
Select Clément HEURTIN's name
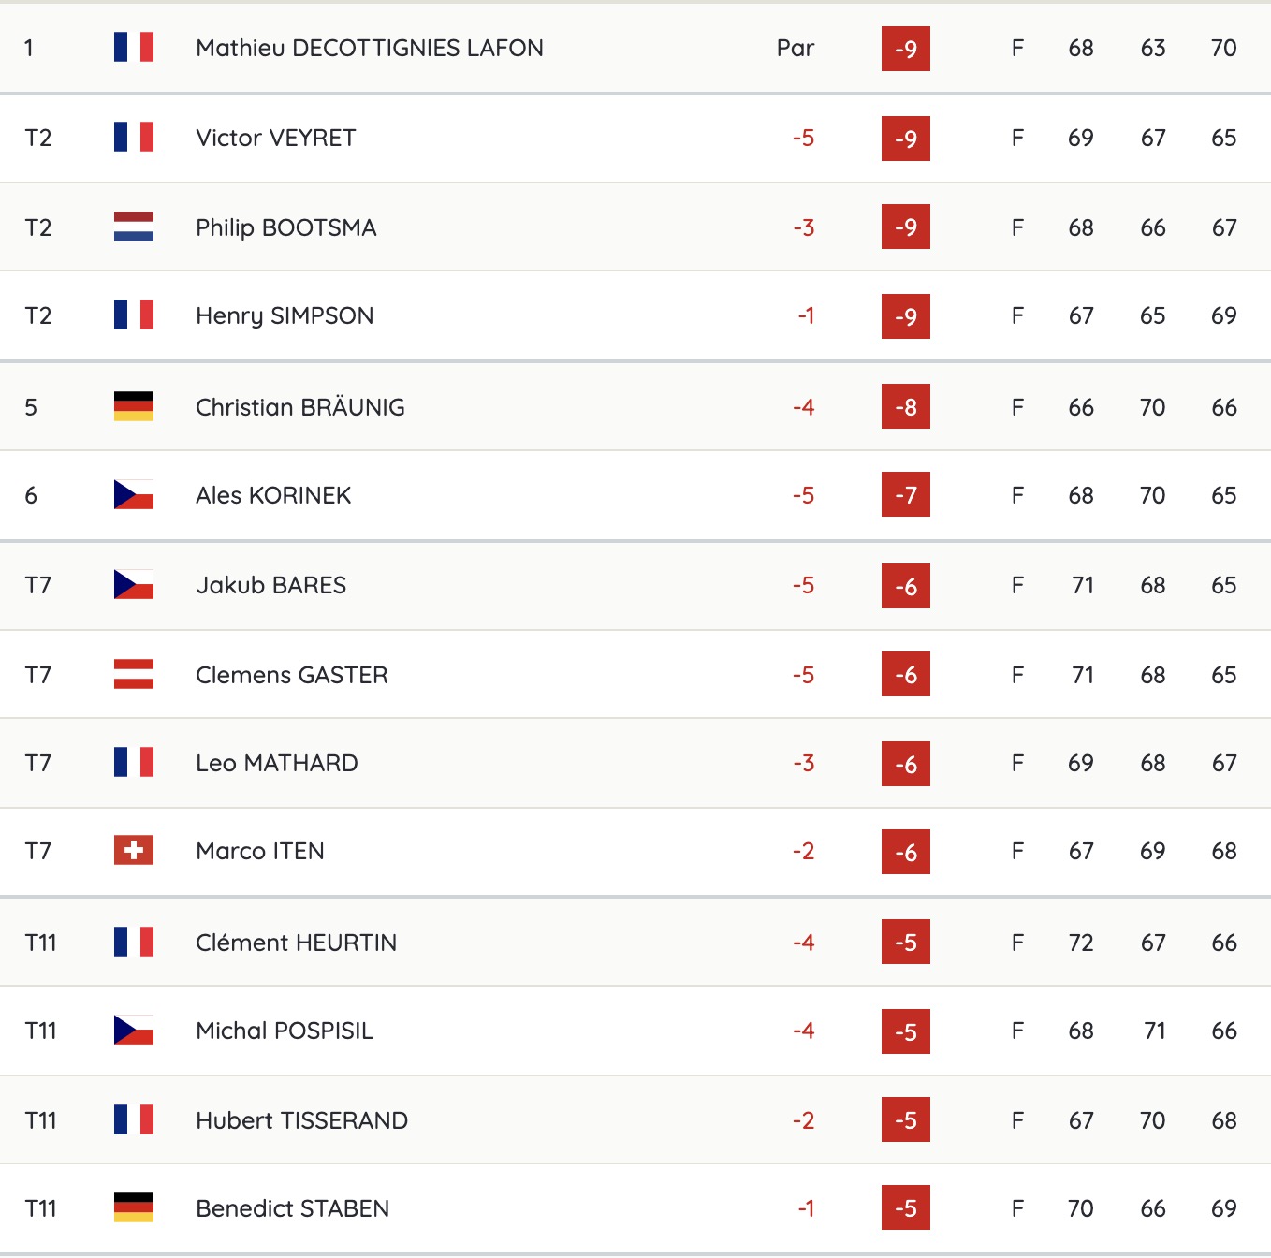[x=297, y=943]
